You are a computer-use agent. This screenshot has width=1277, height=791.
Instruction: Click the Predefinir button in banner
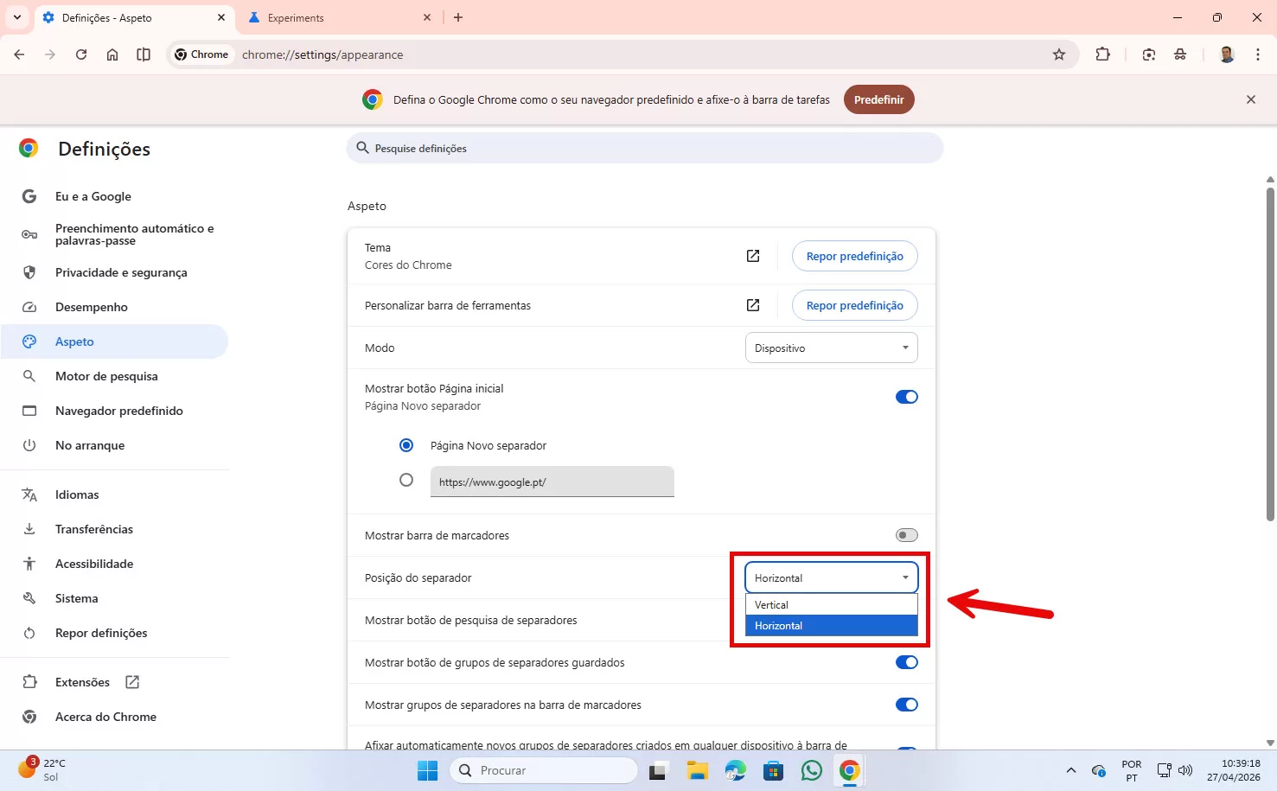[x=878, y=99]
